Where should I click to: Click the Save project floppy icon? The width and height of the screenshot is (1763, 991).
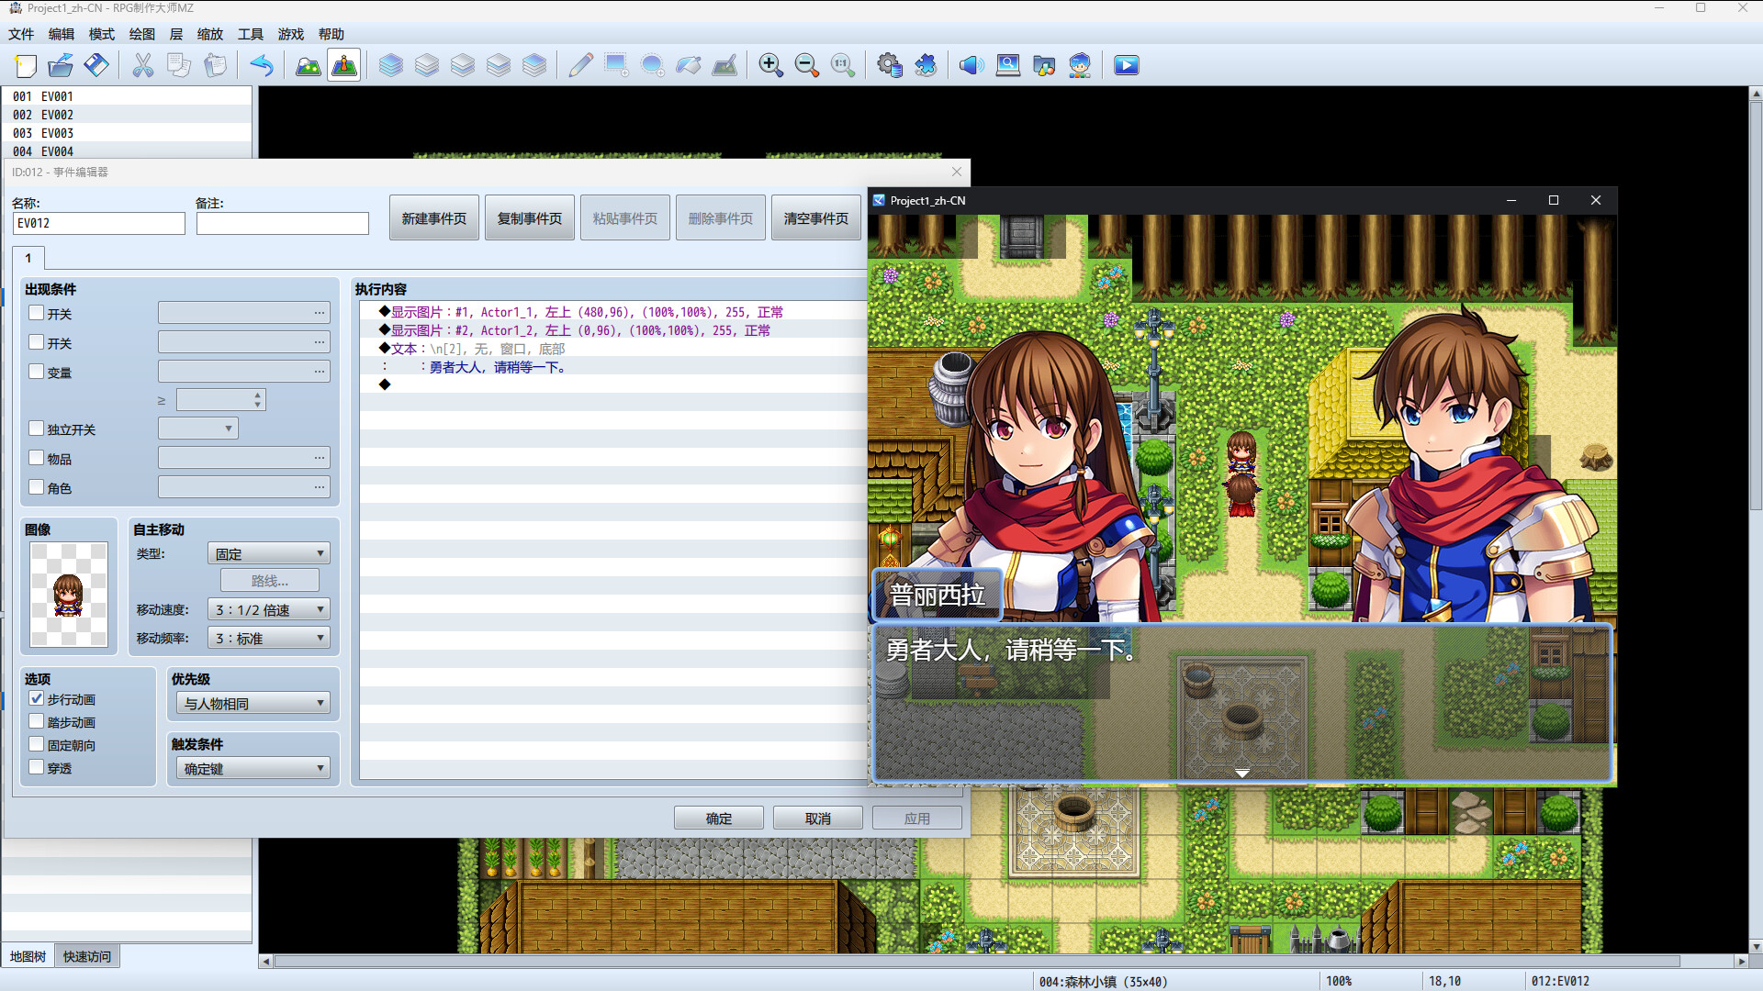tap(96, 65)
